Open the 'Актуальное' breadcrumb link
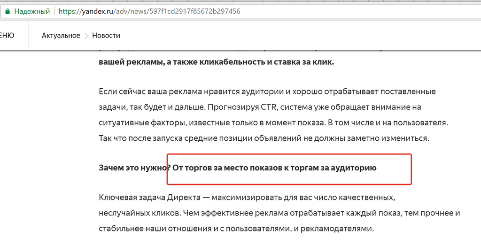The image size is (481, 245). [x=61, y=36]
